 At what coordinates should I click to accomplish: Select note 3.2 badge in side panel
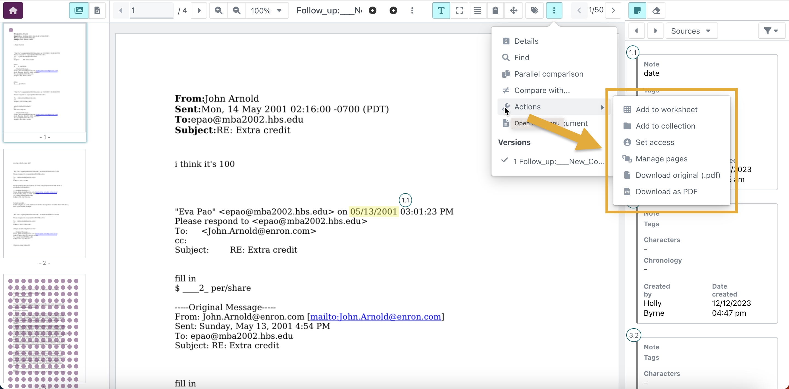pyautogui.click(x=633, y=335)
